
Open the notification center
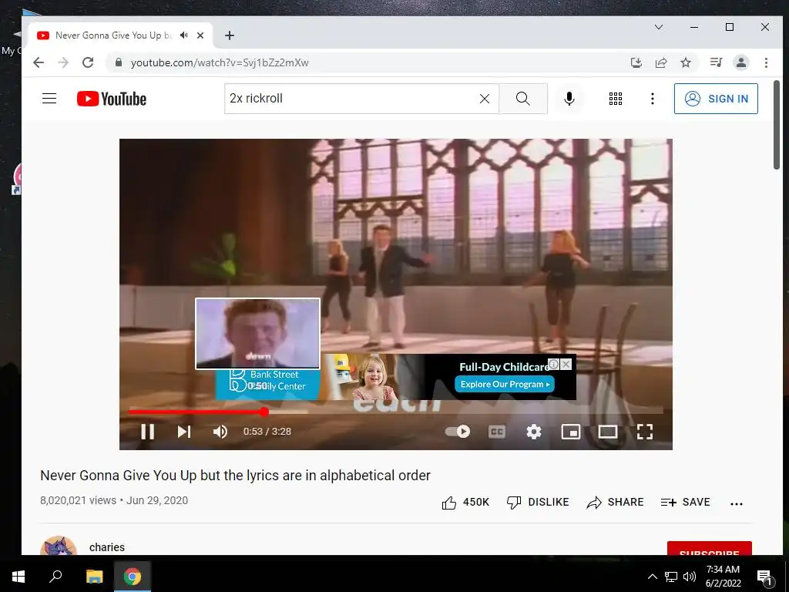click(765, 577)
